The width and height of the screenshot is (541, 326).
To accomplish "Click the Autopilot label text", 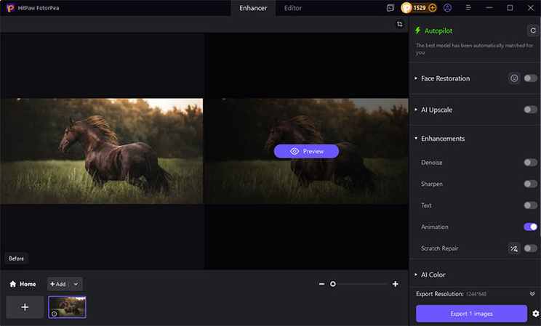I will tap(438, 30).
